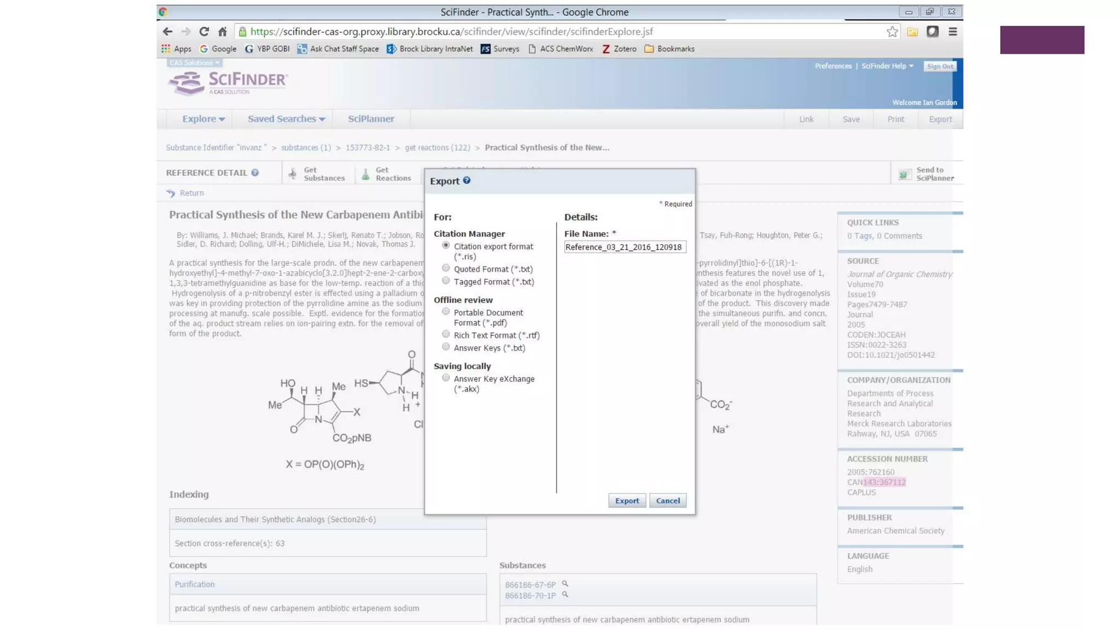The width and height of the screenshot is (1120, 630).
Task: Open the Saved Searches dropdown
Action: click(x=286, y=119)
